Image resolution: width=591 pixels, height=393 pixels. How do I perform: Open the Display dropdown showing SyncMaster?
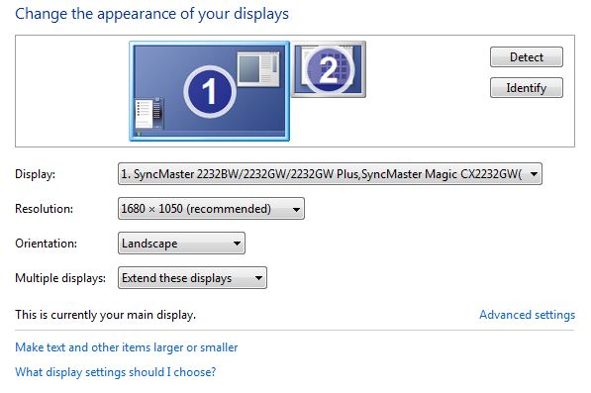330,173
